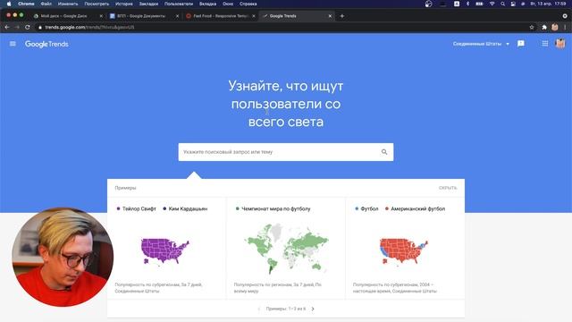The image size is (572, 322).
Task: Open the Посмотреть menu
Action: pos(97,4)
